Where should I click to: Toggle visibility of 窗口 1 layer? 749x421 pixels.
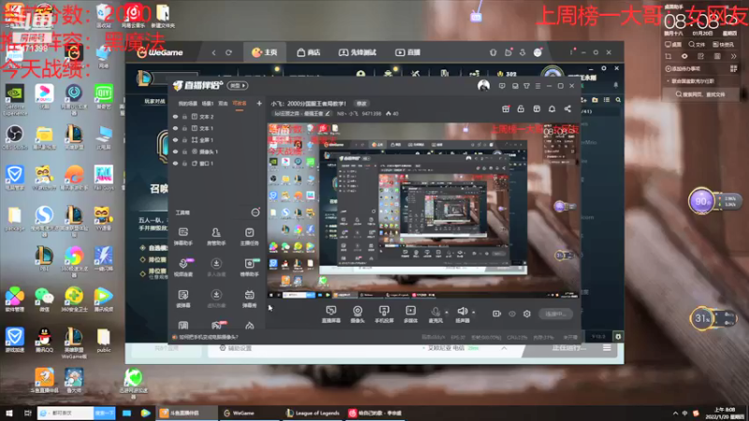[175, 163]
